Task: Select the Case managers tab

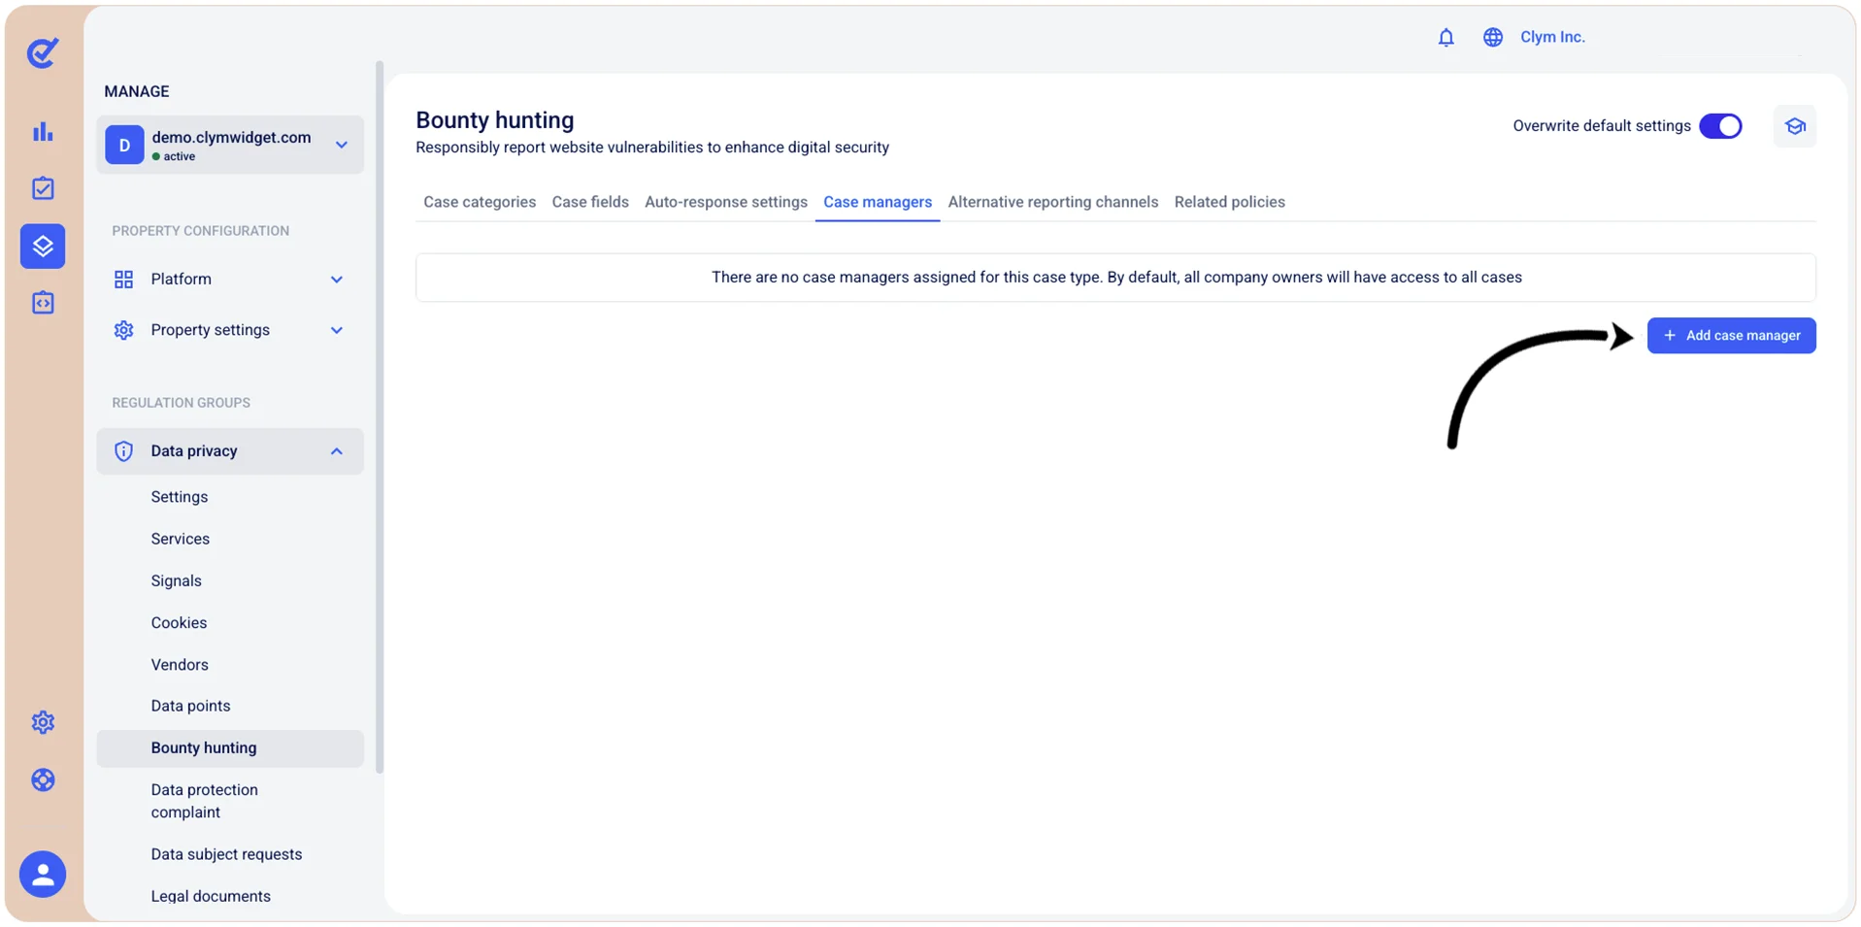Action: pos(878,202)
